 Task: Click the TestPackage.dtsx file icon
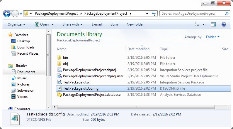coord(59,82)
